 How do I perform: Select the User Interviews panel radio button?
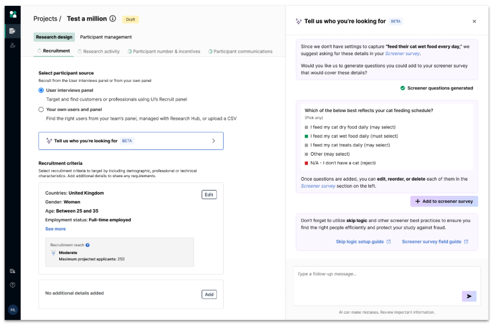pos(41,90)
